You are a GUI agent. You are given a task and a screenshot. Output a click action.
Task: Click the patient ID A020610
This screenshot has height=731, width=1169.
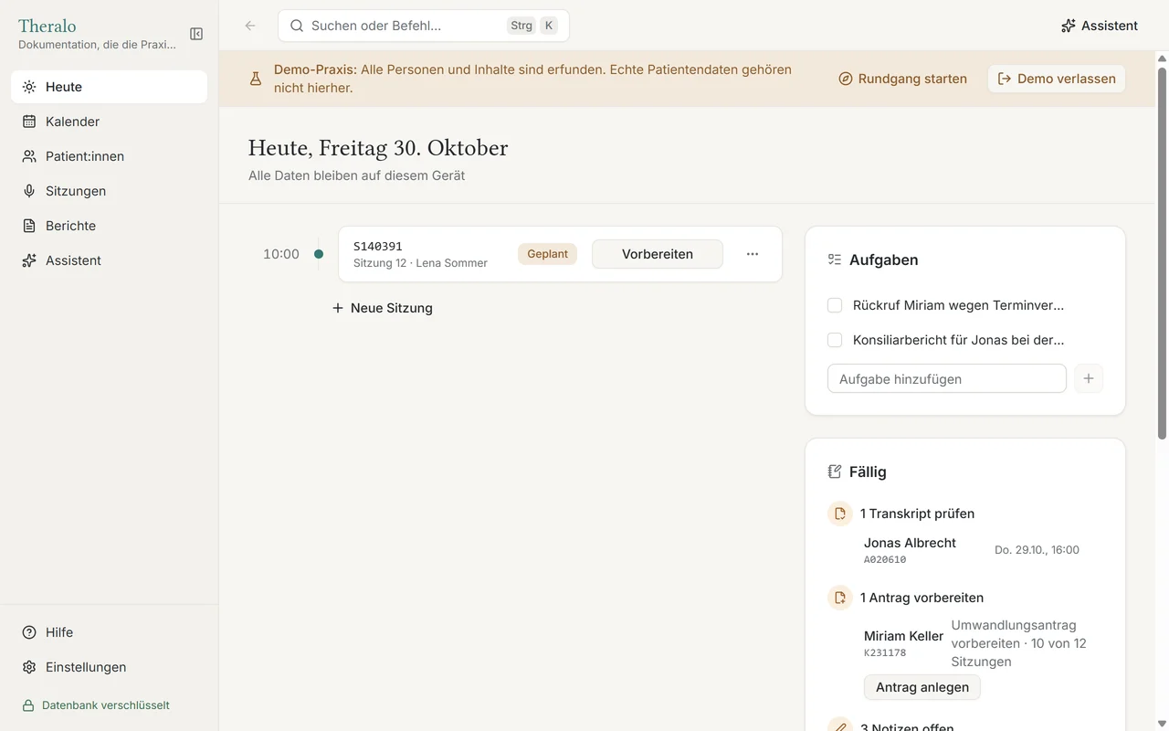pyautogui.click(x=885, y=560)
